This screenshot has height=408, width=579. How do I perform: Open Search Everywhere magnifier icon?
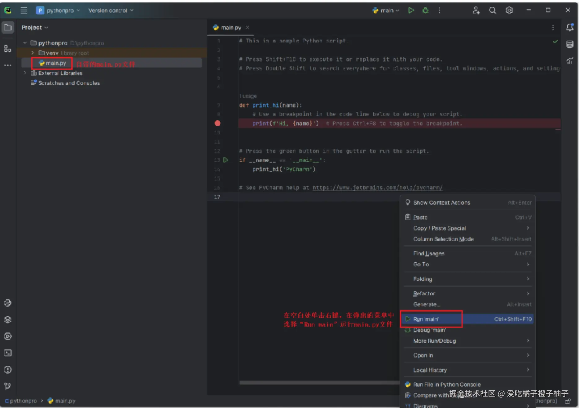click(493, 10)
